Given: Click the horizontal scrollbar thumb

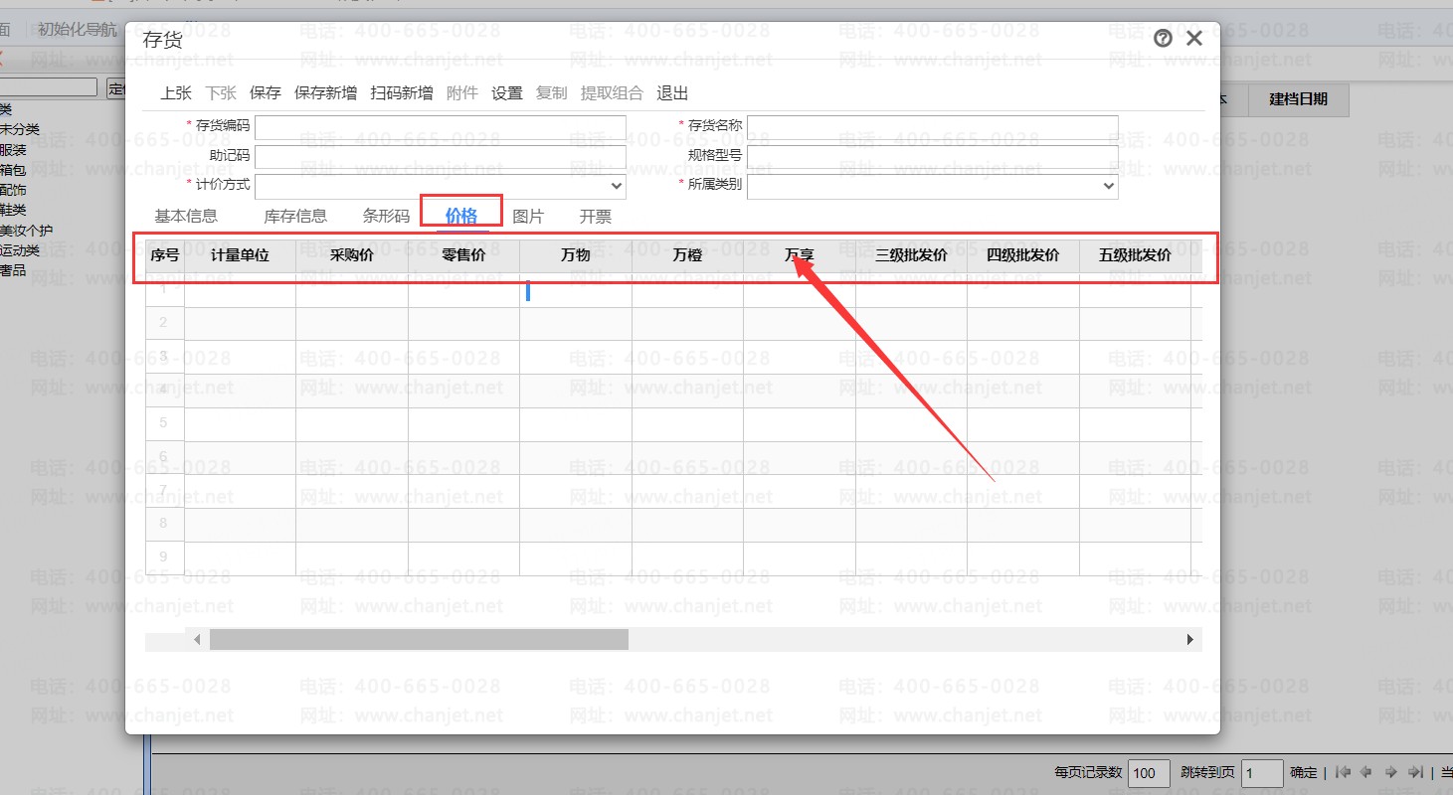Looking at the screenshot, I should click(x=419, y=640).
